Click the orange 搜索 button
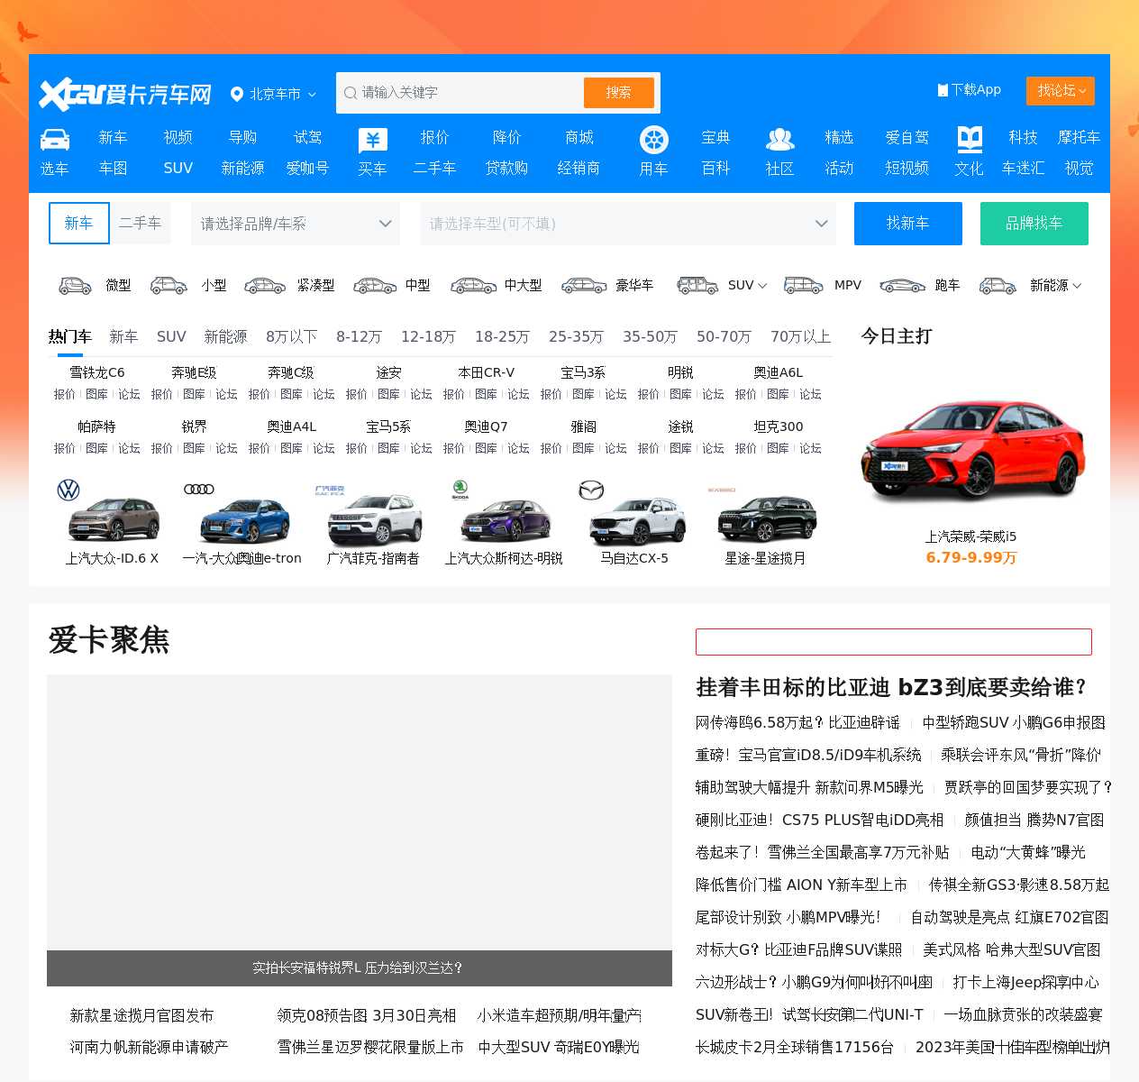Image resolution: width=1139 pixels, height=1082 pixels. point(619,93)
